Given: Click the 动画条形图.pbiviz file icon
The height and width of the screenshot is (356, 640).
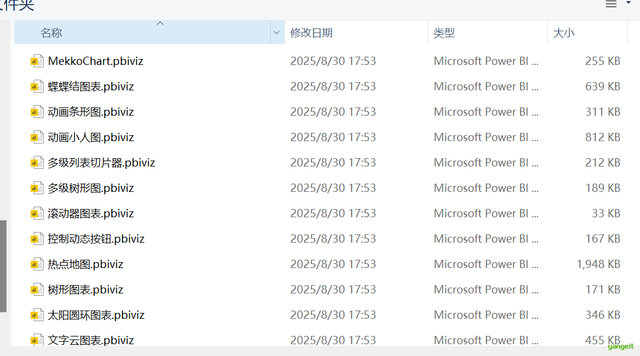Looking at the screenshot, I should click(x=37, y=112).
